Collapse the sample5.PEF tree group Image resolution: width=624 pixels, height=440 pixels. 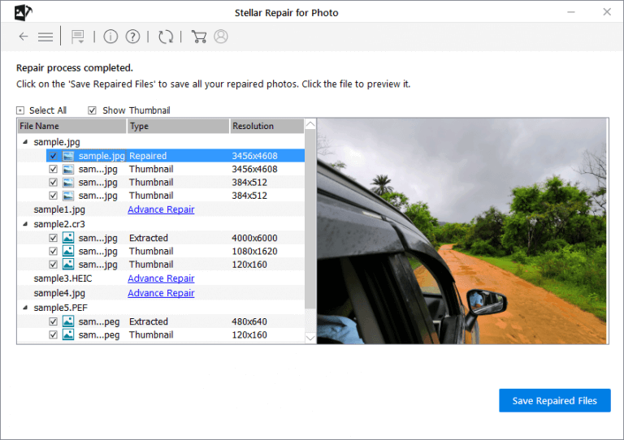pyautogui.click(x=25, y=308)
